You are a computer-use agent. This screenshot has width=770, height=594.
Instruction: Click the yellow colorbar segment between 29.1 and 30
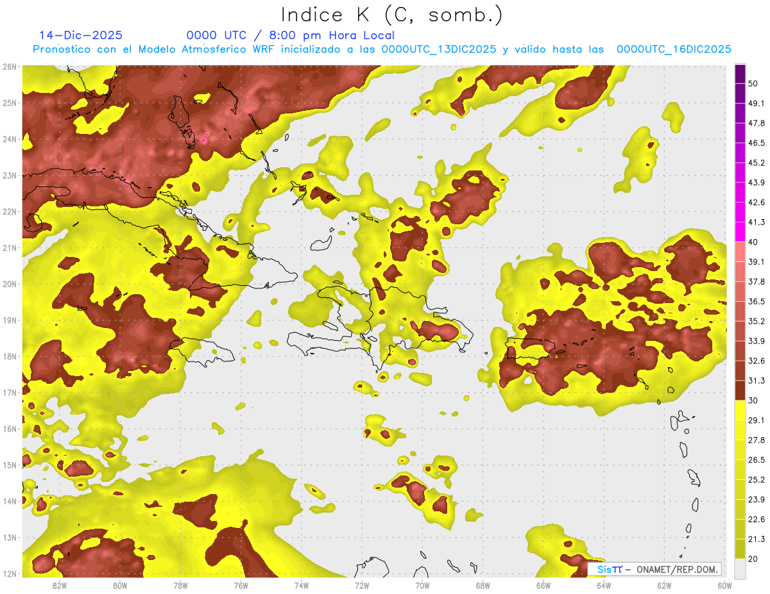740,411
